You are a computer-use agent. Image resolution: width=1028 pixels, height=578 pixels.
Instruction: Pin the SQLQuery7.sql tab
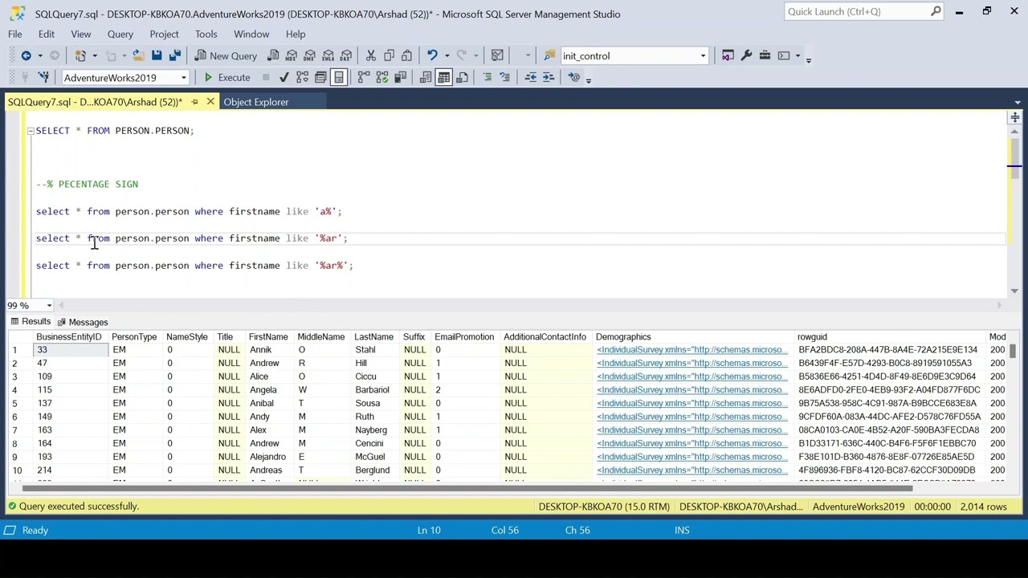(x=194, y=102)
